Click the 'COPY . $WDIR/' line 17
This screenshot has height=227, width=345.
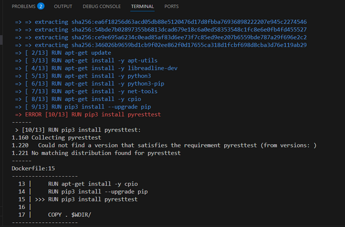[69, 214]
